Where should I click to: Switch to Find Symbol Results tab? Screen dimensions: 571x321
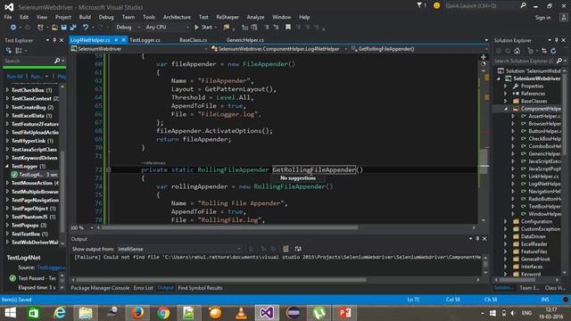coord(200,288)
